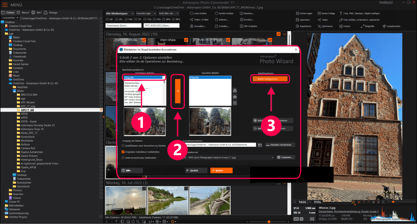Image resolution: width=417 pixels, height=224 pixels.
Task: Click the move-command-down icon beside selected commands
Action: pos(235,97)
